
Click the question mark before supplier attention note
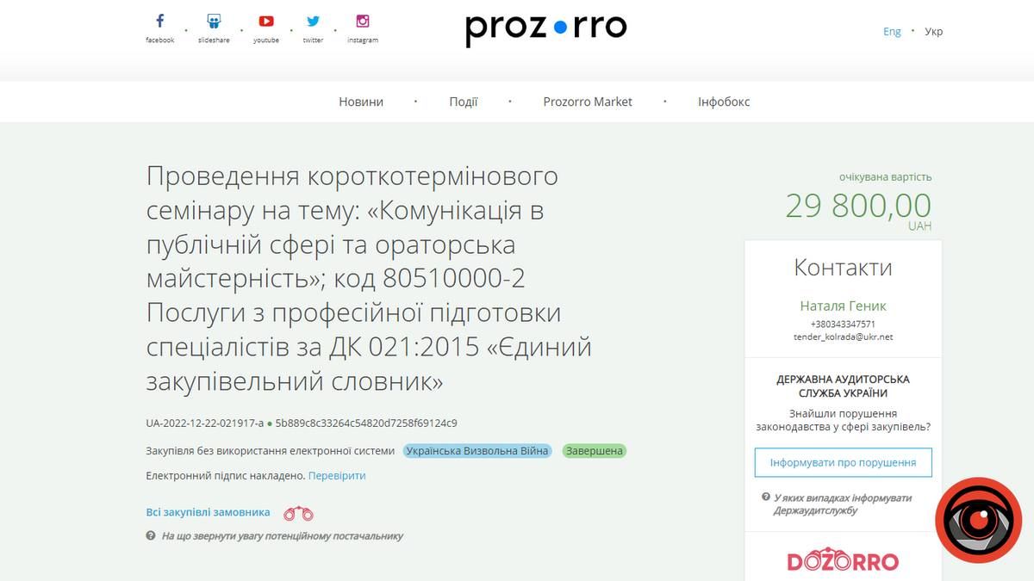[153, 535]
